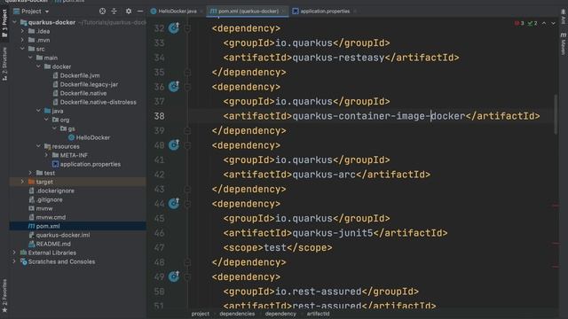This screenshot has width=568, height=319.
Task: Click gutter dependency icon on line 44
Action: (x=174, y=203)
